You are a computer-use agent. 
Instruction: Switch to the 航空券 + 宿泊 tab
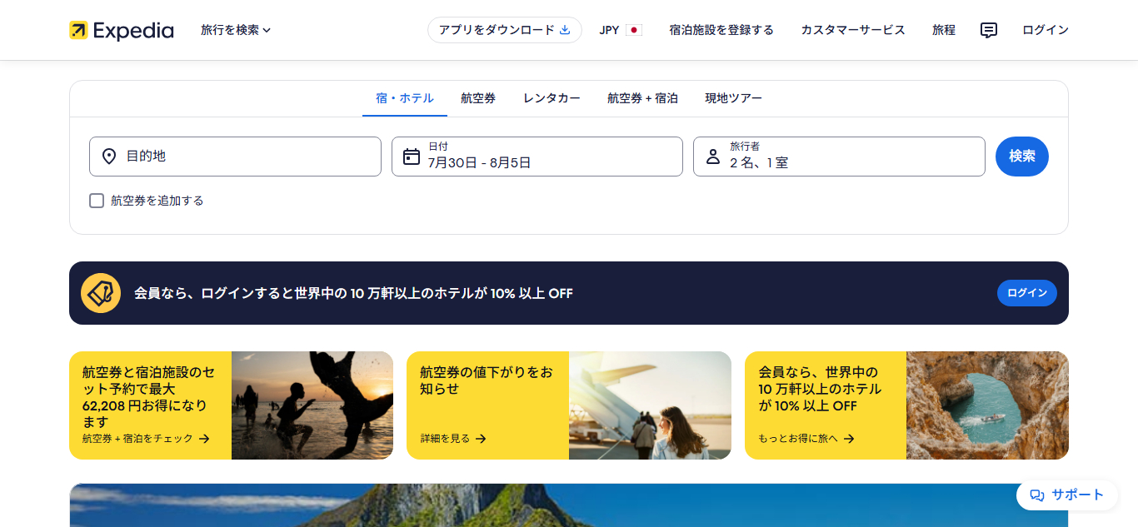pos(642,98)
